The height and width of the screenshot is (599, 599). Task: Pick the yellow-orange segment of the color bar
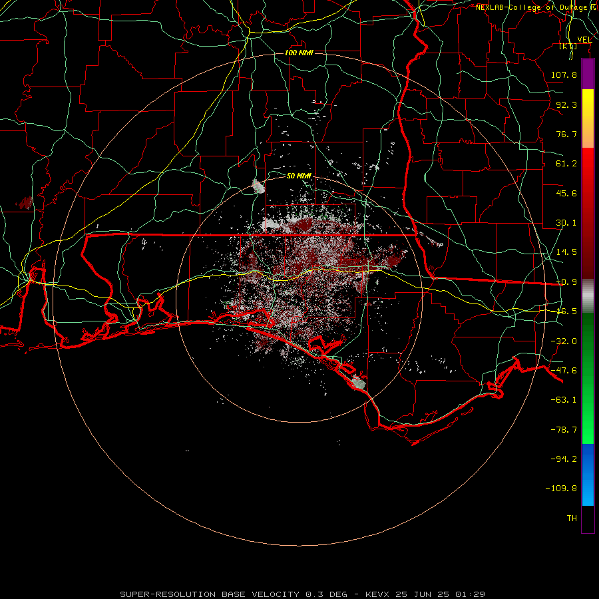pos(588,118)
